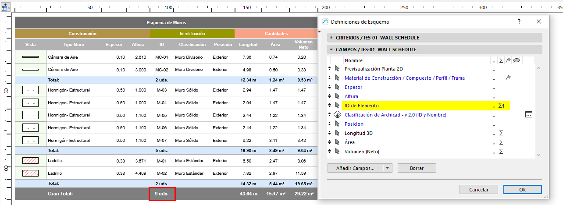Click the schedule icon in the ruler corner

[x=5, y=7]
